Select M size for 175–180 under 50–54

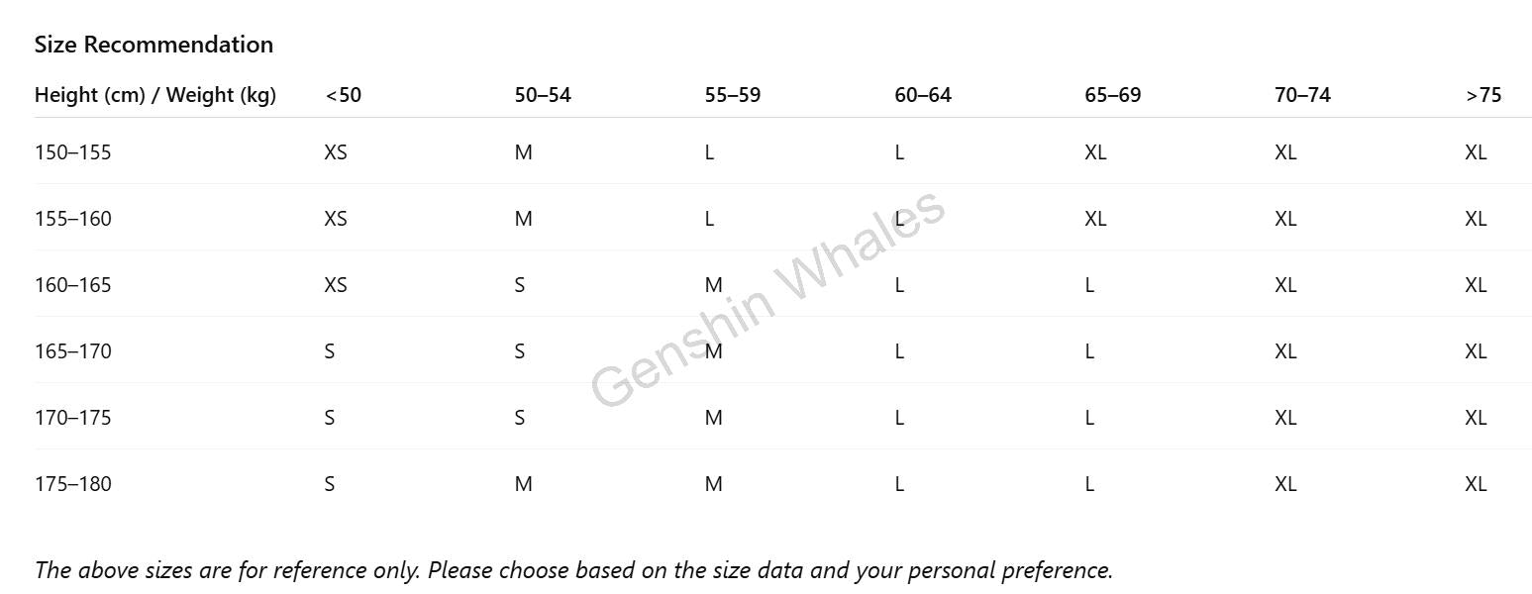click(524, 484)
